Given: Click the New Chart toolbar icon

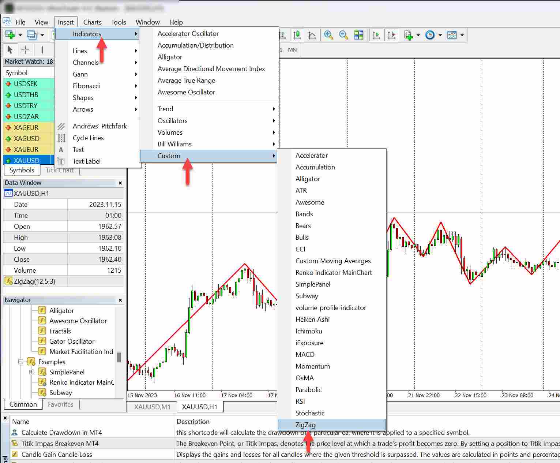Looking at the screenshot, I should [x=10, y=35].
